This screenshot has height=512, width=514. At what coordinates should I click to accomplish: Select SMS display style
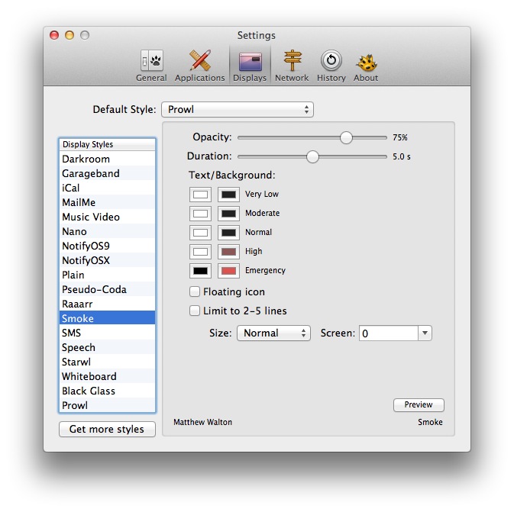point(107,333)
